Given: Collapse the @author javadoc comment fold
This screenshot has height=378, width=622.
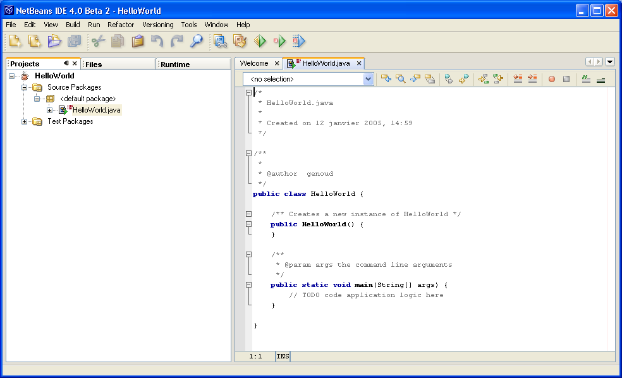Looking at the screenshot, I should 248,153.
